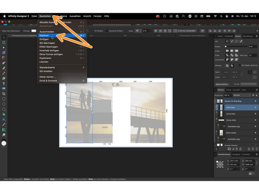
Task: Select the Pencil tool
Action: click(x=3, y=68)
